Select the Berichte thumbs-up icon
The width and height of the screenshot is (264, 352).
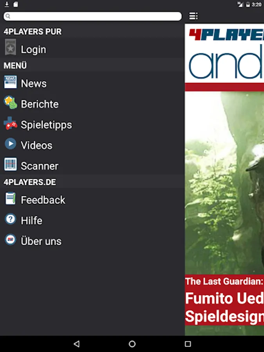tap(10, 102)
